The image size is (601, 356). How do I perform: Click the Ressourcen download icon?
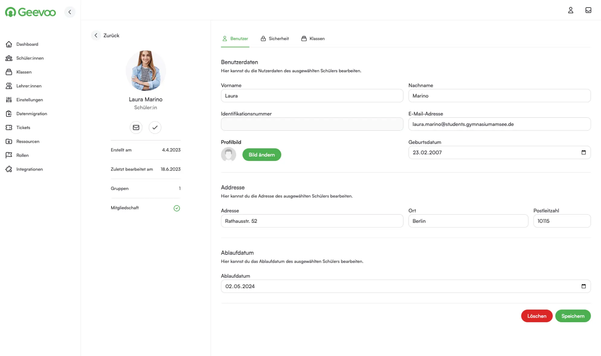9,142
